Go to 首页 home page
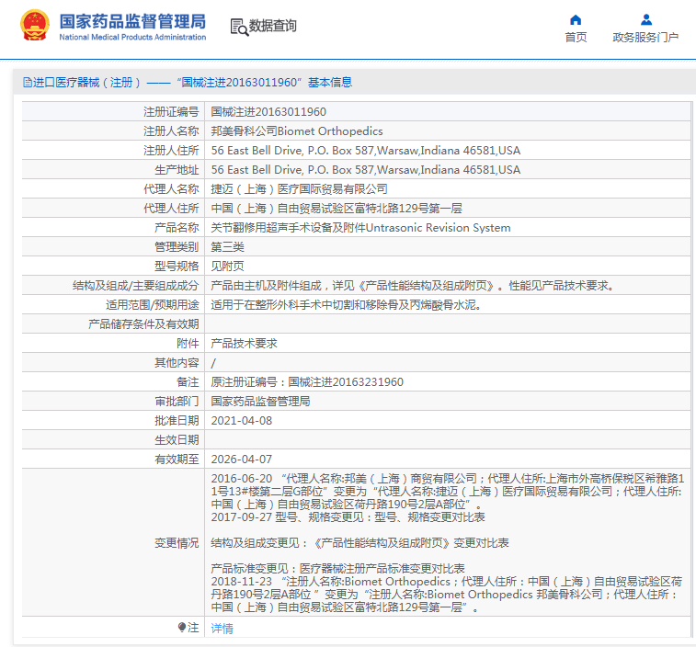This screenshot has height=647, width=696. point(576,38)
